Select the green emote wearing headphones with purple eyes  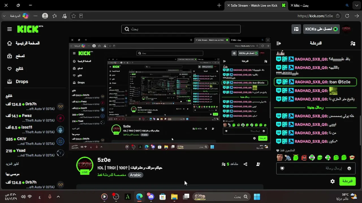point(312,158)
